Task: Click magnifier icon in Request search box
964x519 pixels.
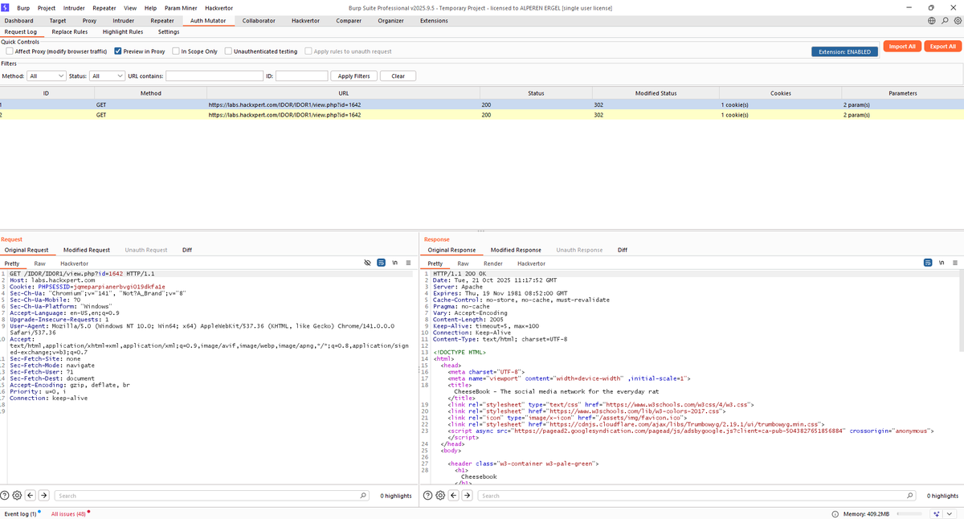Action: [x=363, y=496]
